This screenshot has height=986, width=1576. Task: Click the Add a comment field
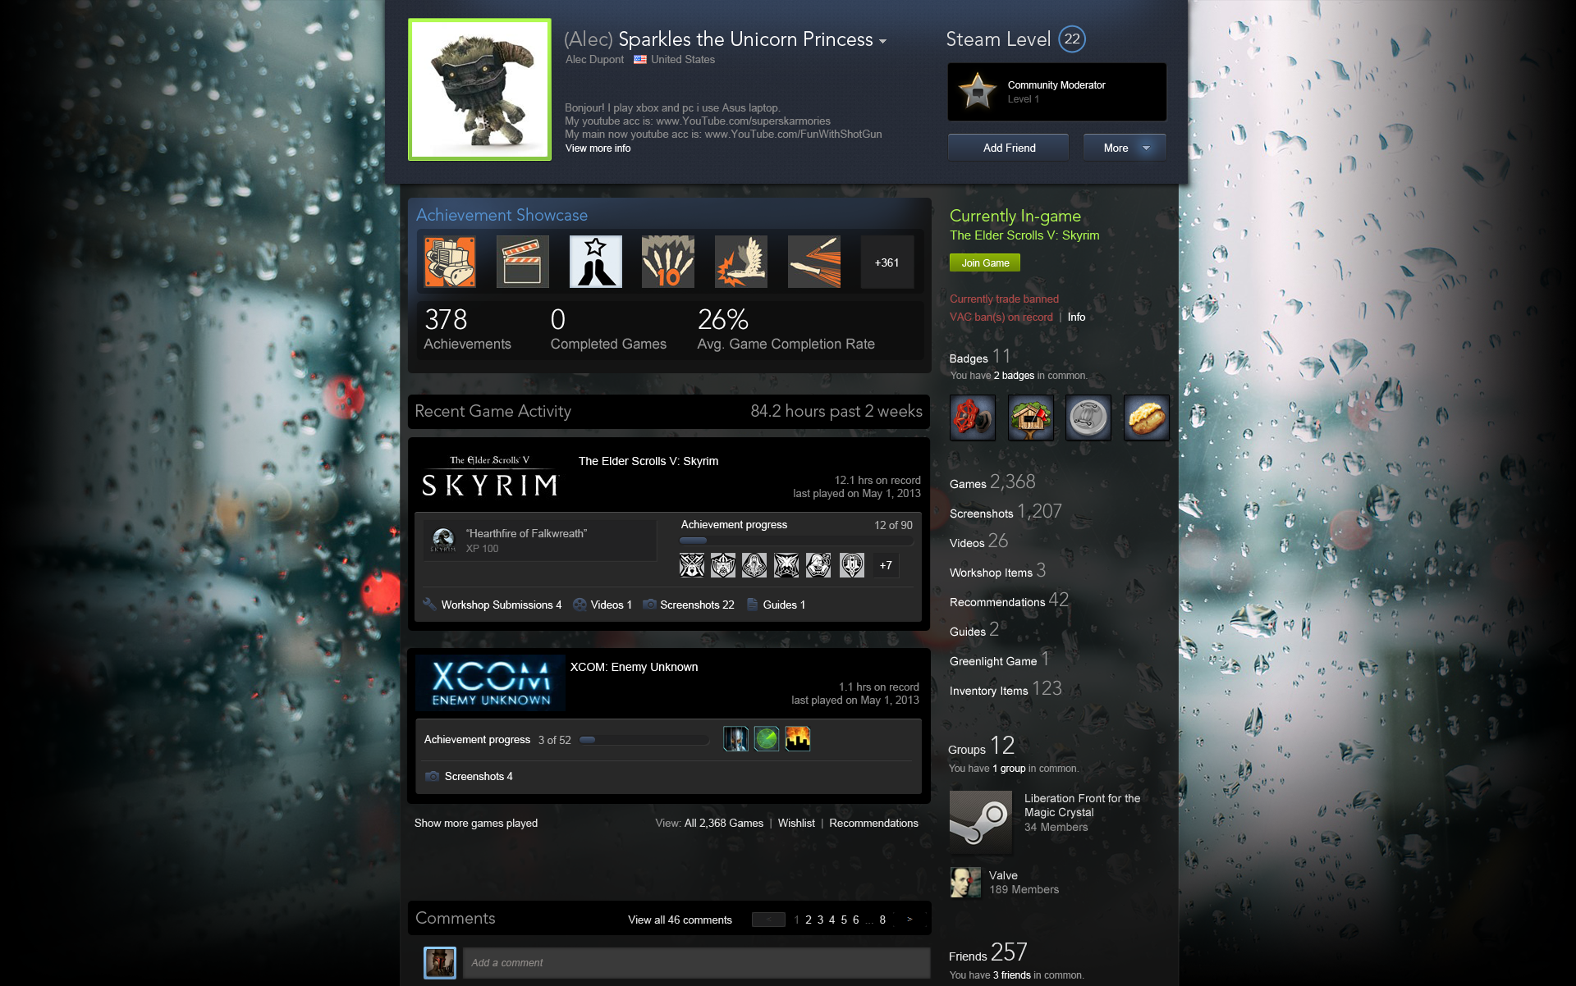pos(696,962)
